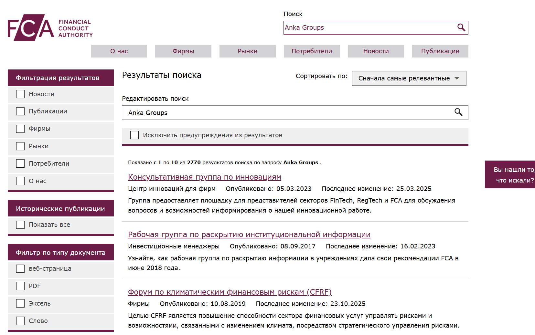Go to the Рынки navigation item

pyautogui.click(x=247, y=51)
